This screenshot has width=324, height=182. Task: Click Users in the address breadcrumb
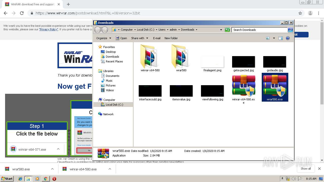coord(162,30)
